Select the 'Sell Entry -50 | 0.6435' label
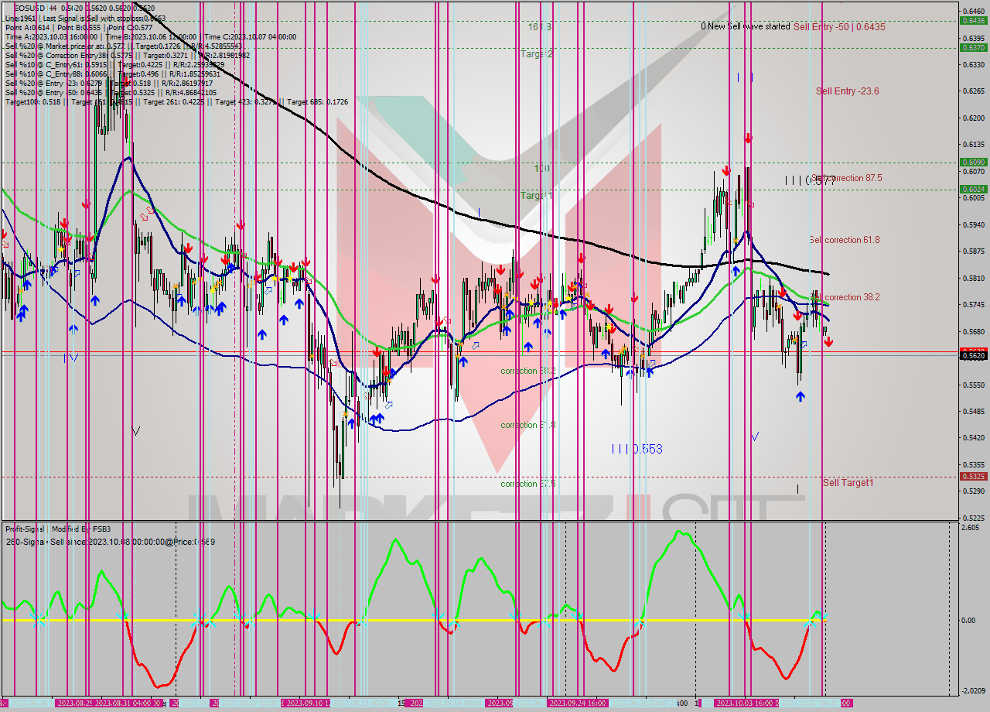The width and height of the screenshot is (990, 712). (839, 26)
